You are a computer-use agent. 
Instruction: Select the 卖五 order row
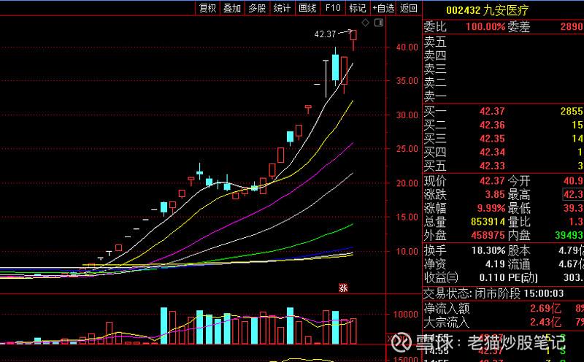(x=504, y=42)
